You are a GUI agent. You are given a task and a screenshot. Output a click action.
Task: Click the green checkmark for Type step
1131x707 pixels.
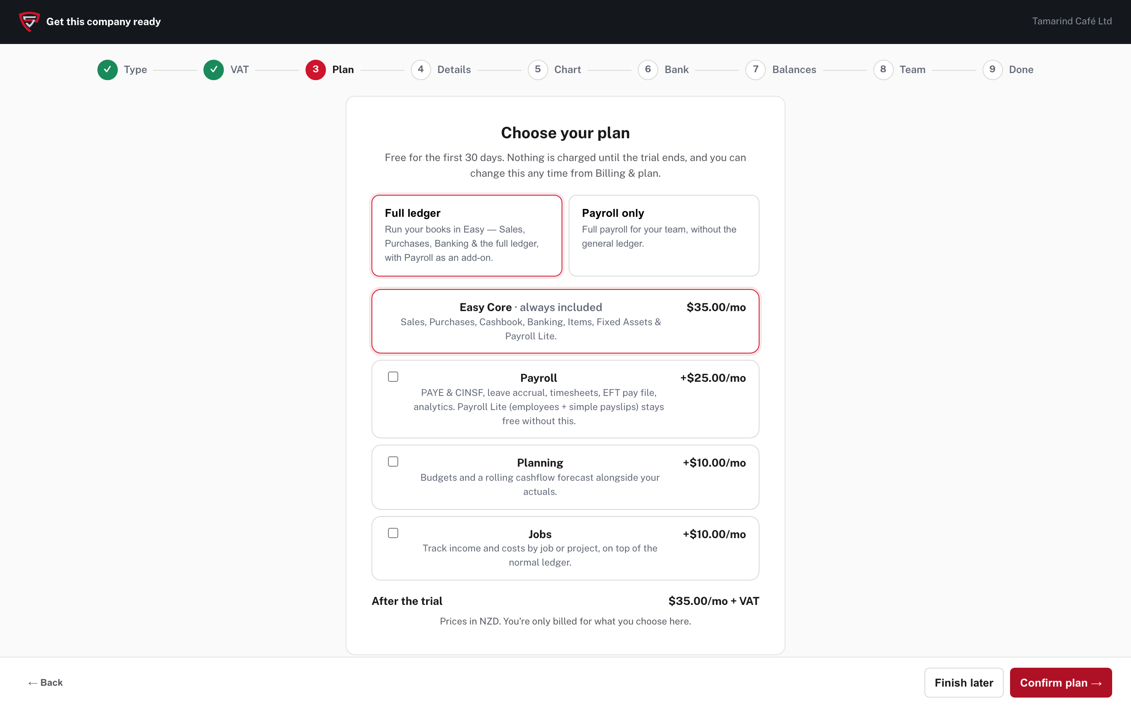coord(108,70)
